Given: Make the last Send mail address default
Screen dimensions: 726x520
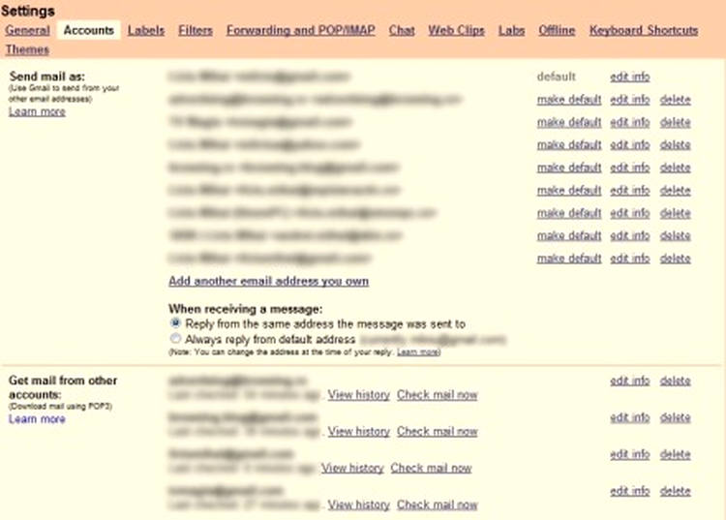Looking at the screenshot, I should click(x=569, y=259).
